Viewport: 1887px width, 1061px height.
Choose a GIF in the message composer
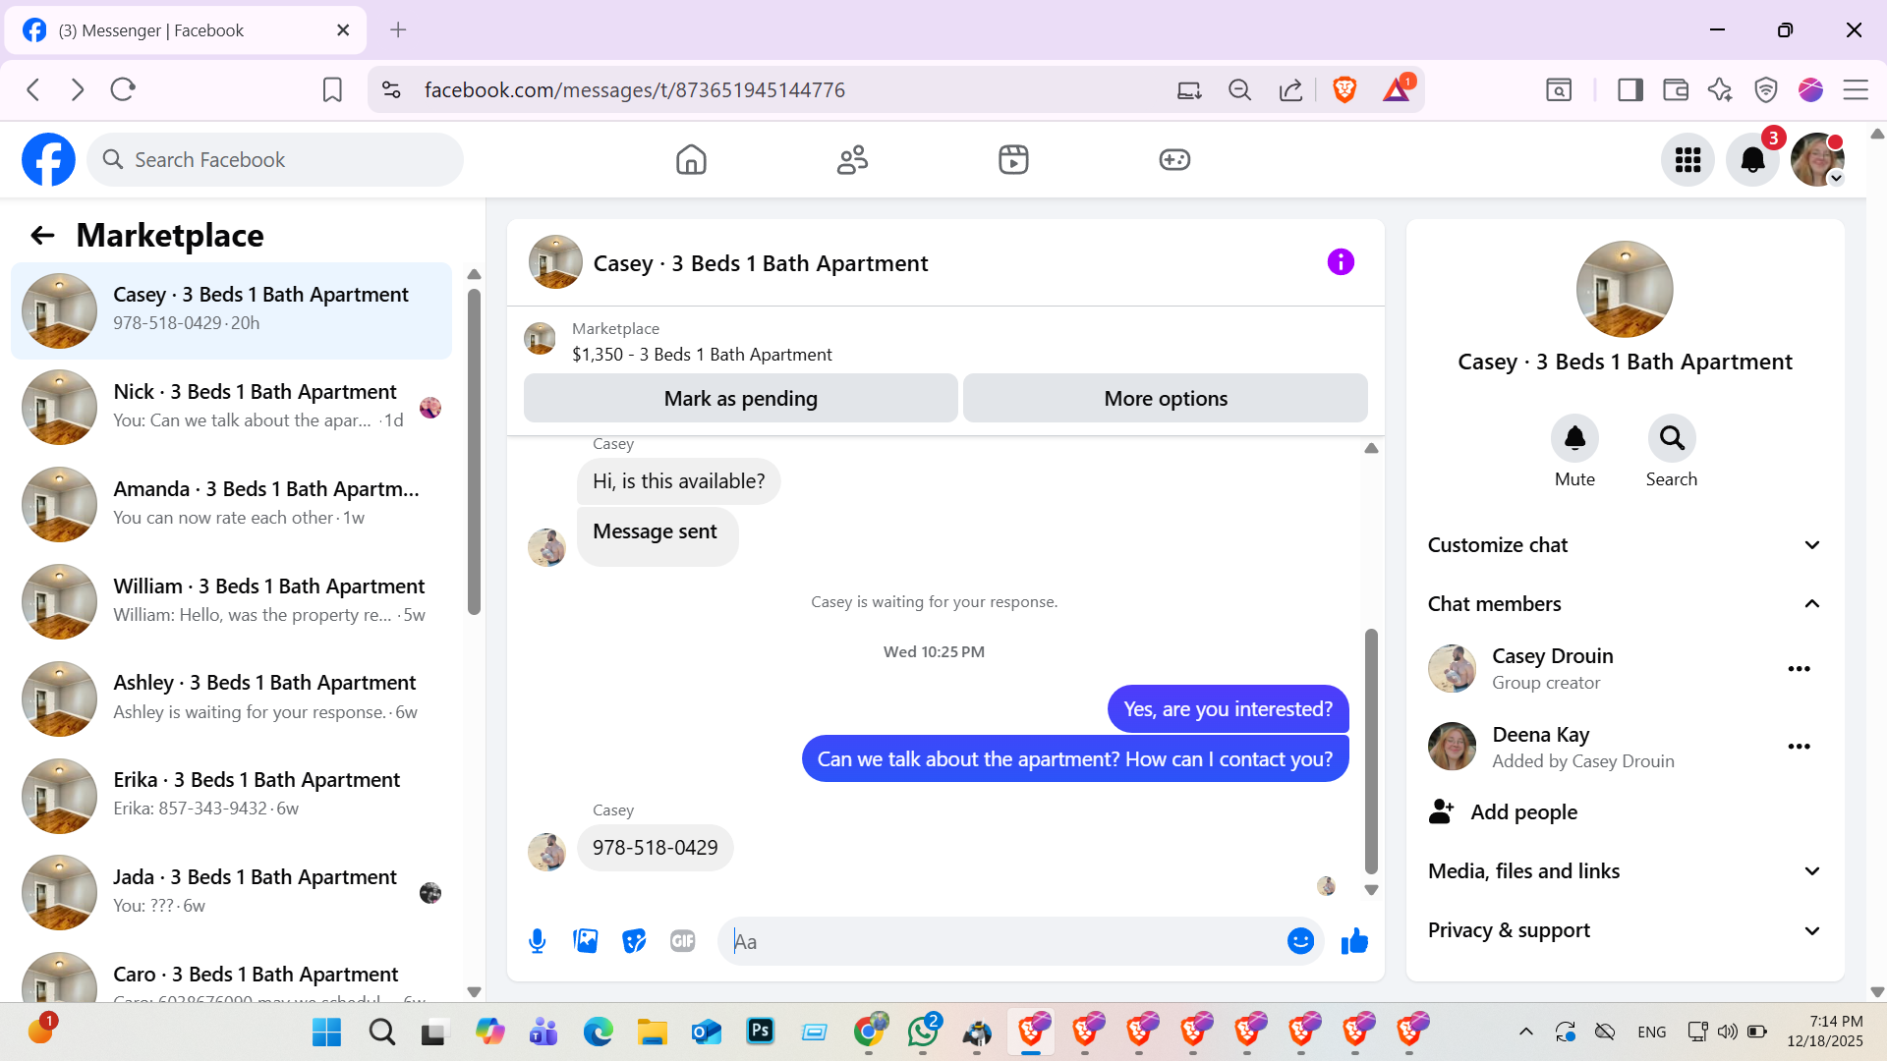(682, 941)
